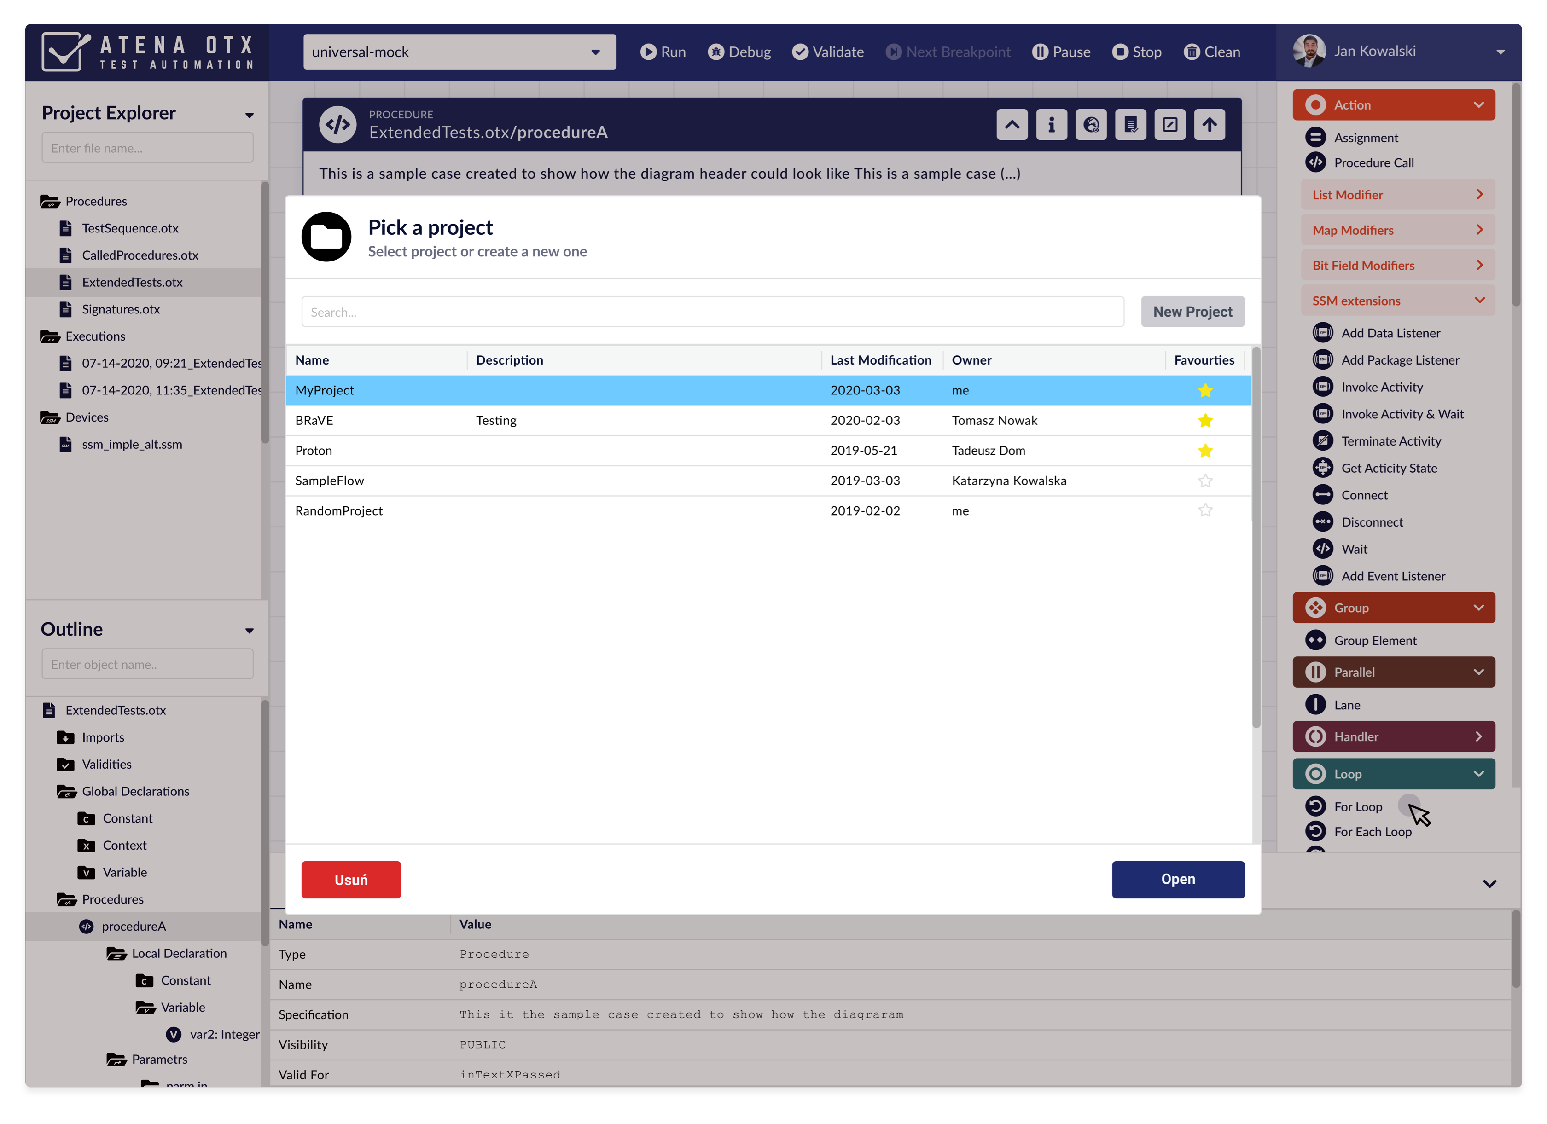
Task: Pick Invoke Activity & Wait
Action: (x=1389, y=414)
